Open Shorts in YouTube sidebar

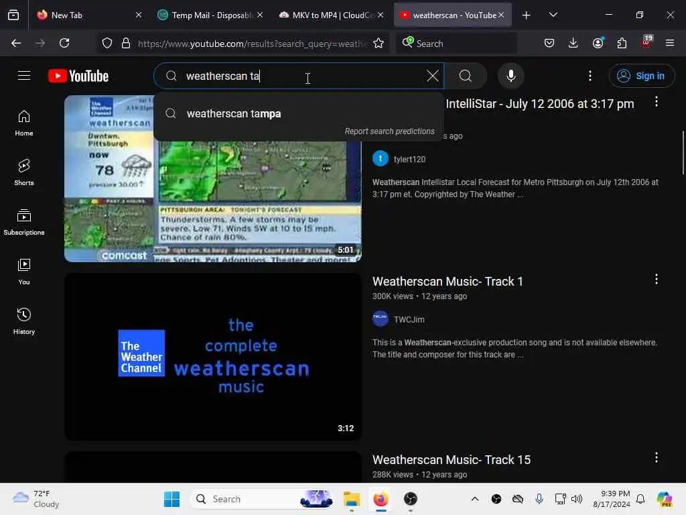coord(24,172)
